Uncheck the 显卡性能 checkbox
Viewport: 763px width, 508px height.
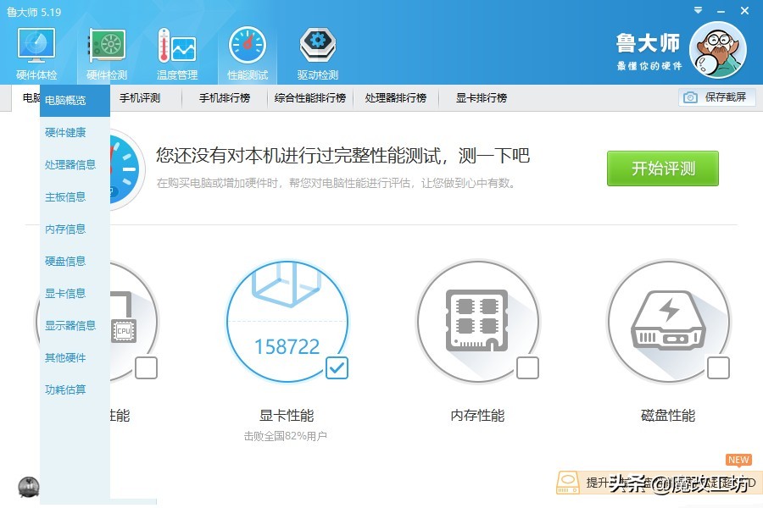[337, 368]
